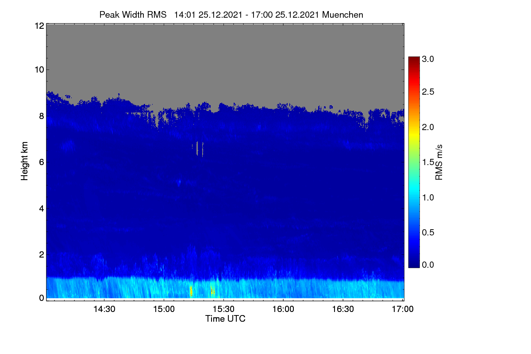Click the dark red top of the colorbar
Viewport: 531px width, 354px height.
tap(414, 60)
